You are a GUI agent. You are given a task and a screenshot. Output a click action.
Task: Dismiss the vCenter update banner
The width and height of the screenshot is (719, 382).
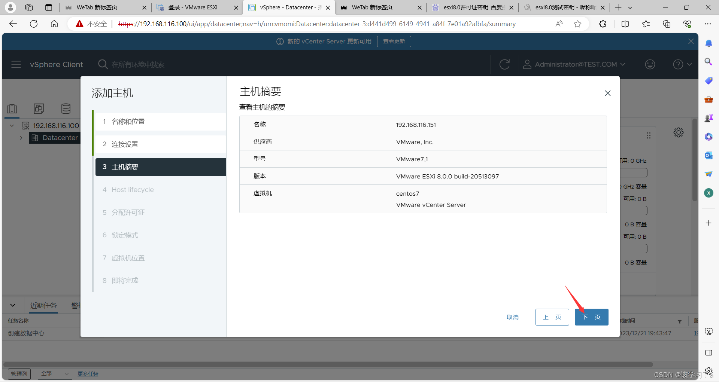click(691, 41)
